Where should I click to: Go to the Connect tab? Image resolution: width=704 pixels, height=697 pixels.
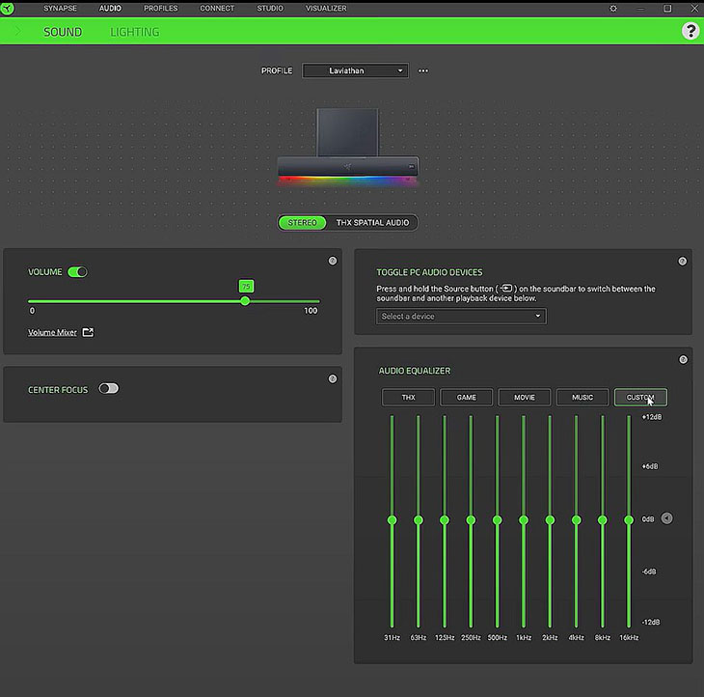click(217, 8)
